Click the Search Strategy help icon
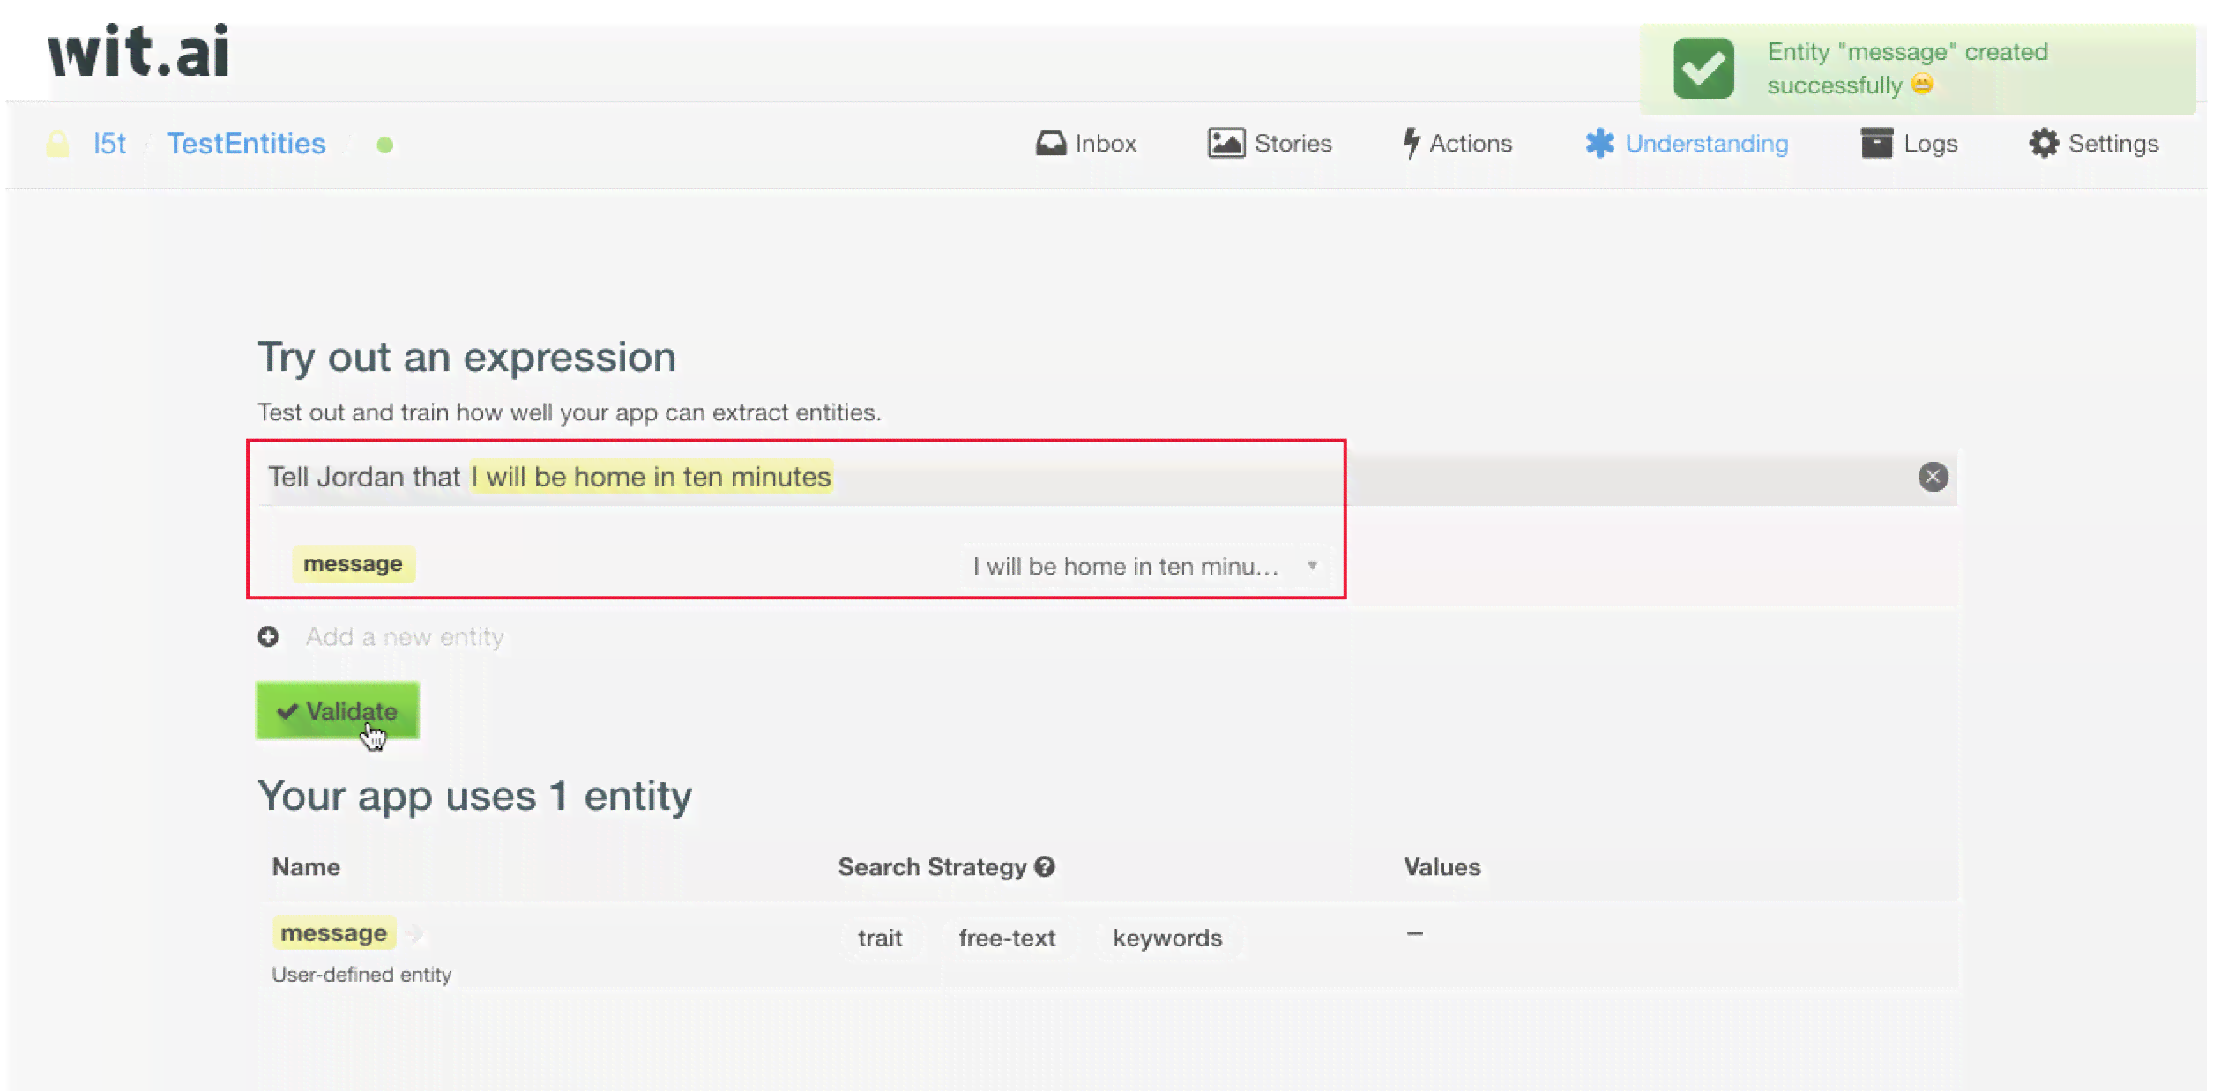 coord(1045,867)
